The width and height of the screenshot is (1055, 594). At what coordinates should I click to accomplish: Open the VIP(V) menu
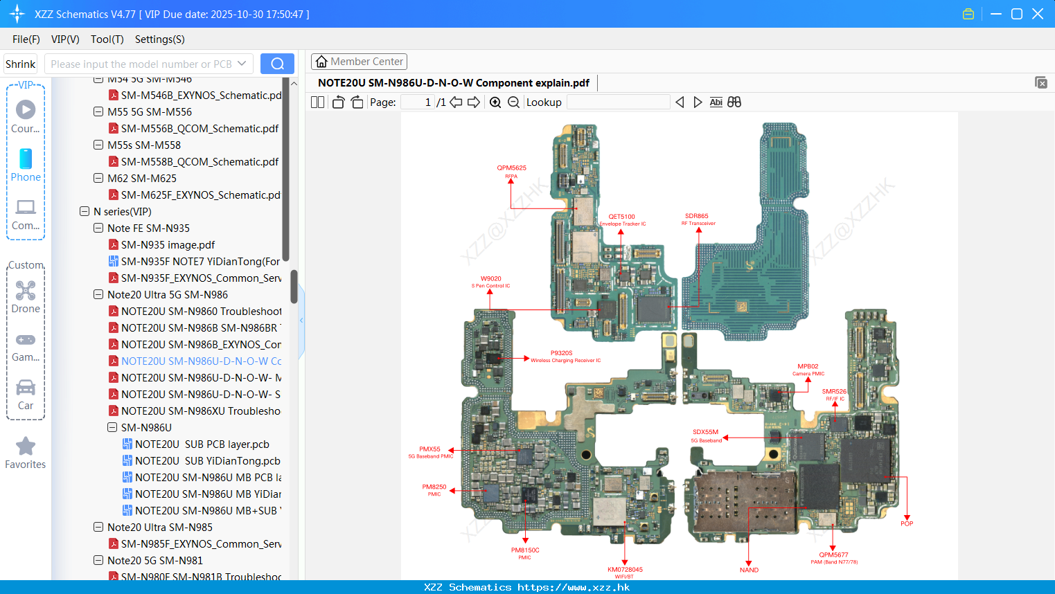tap(65, 39)
